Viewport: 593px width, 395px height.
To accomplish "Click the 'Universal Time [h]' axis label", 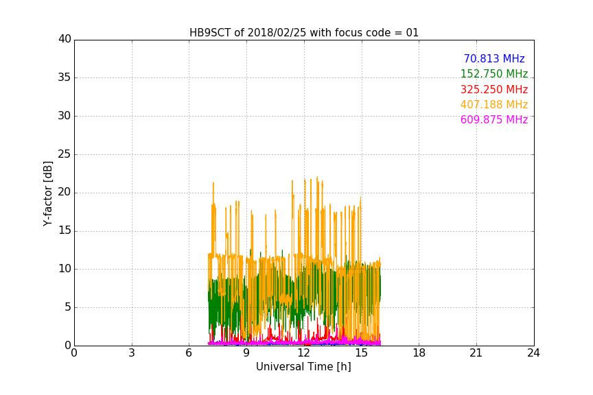I will (303, 367).
